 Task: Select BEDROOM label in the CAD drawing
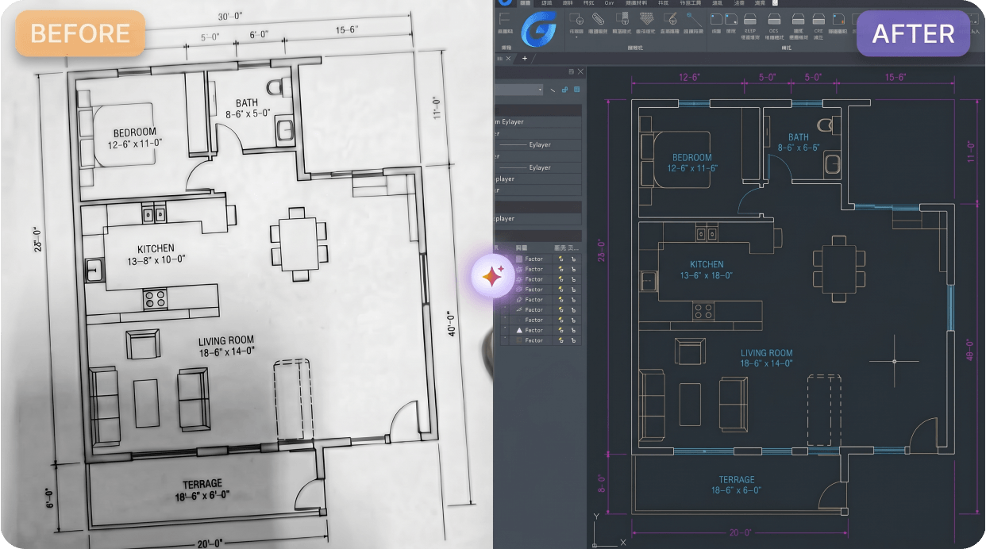(x=692, y=157)
